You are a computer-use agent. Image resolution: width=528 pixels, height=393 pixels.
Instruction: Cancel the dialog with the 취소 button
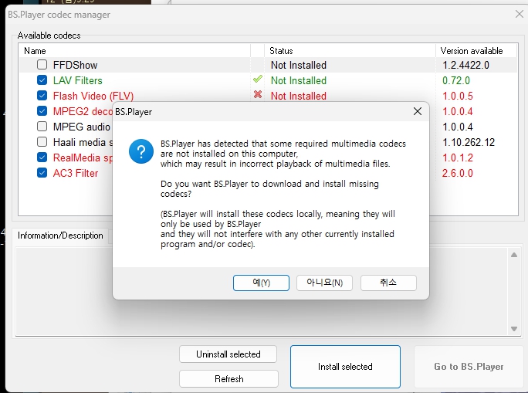coord(388,283)
